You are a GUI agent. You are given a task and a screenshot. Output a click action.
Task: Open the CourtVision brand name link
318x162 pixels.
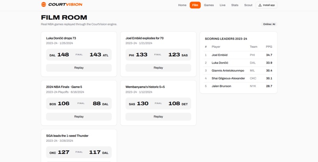tap(65, 4)
